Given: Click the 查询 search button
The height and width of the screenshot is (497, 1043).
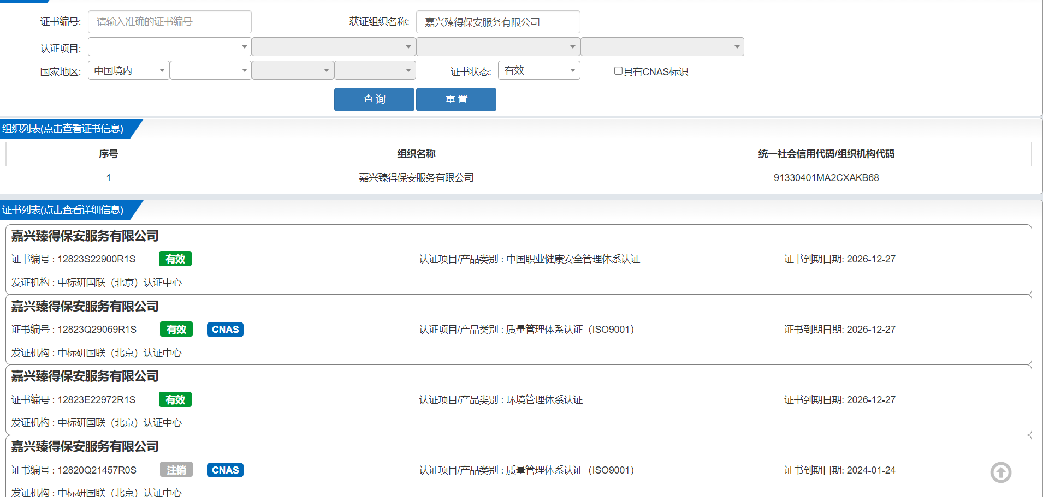Looking at the screenshot, I should (x=374, y=99).
